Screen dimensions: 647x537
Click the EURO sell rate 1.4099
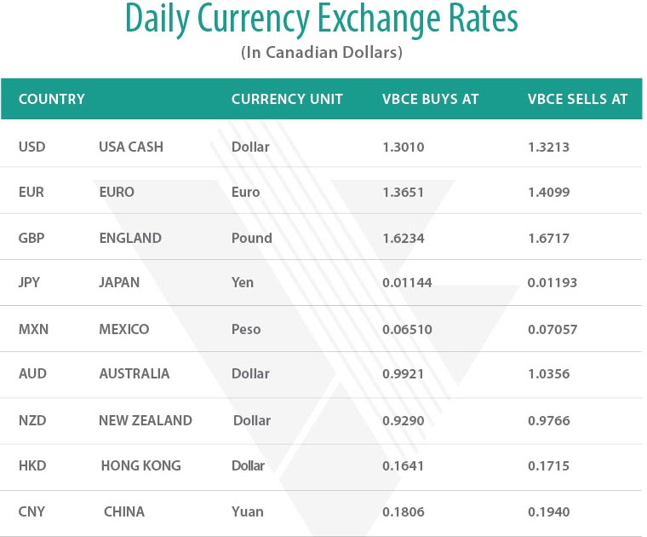[548, 192]
